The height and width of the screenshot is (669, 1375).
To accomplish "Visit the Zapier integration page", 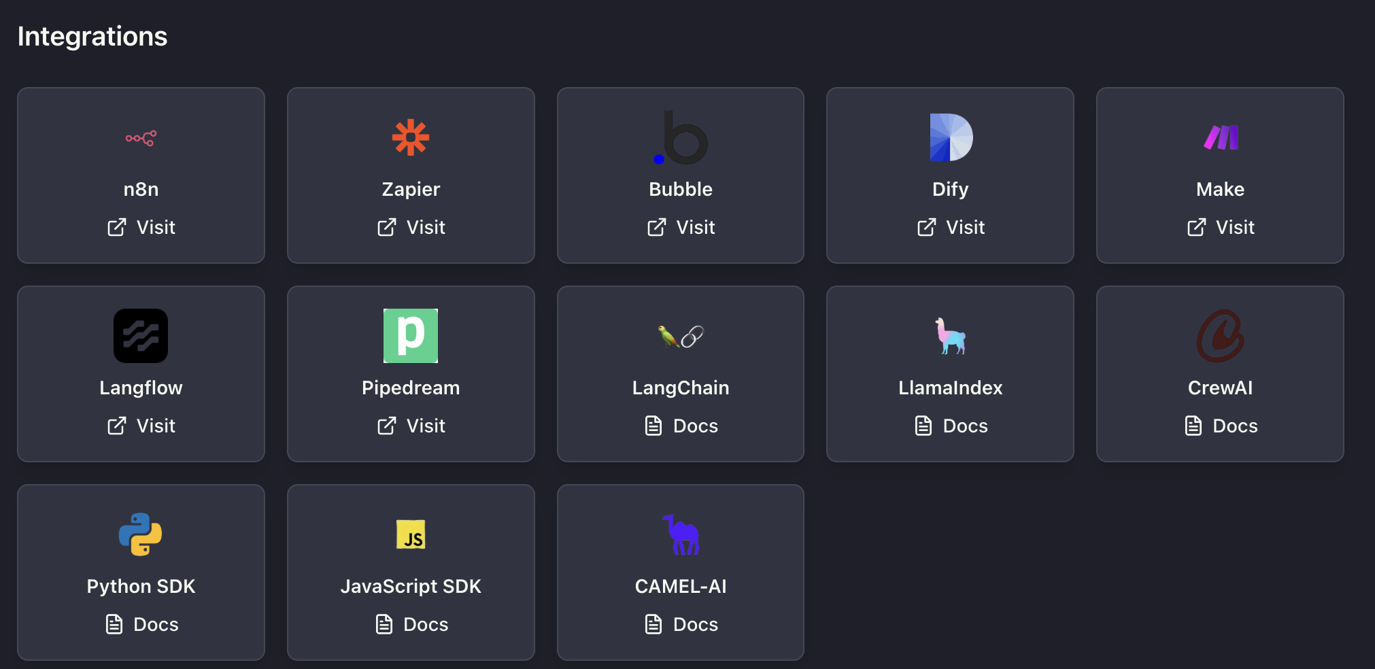I will 411,227.
